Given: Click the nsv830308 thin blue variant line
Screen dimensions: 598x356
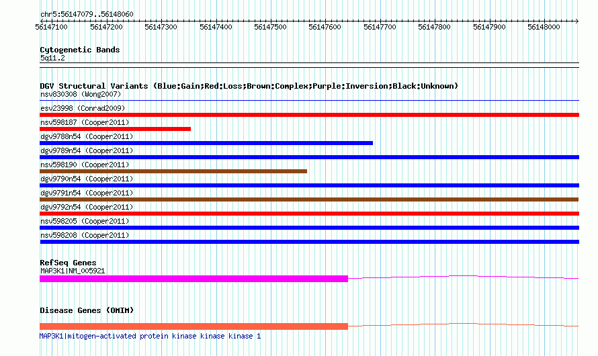Looking at the screenshot, I should pos(309,101).
